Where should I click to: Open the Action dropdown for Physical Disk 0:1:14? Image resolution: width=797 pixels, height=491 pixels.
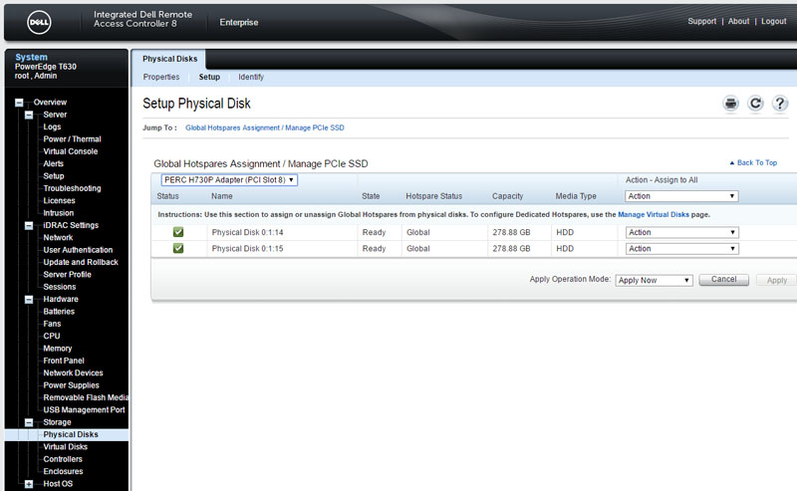(x=681, y=232)
